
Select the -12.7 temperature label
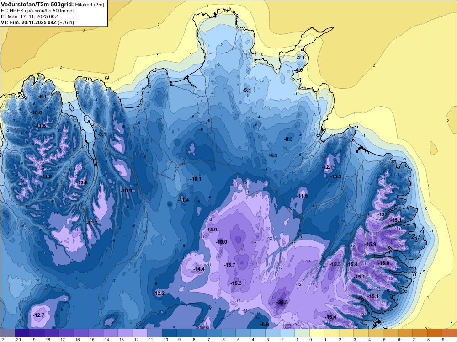(38, 315)
